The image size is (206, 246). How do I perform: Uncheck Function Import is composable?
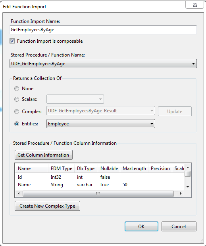[x=12, y=41]
